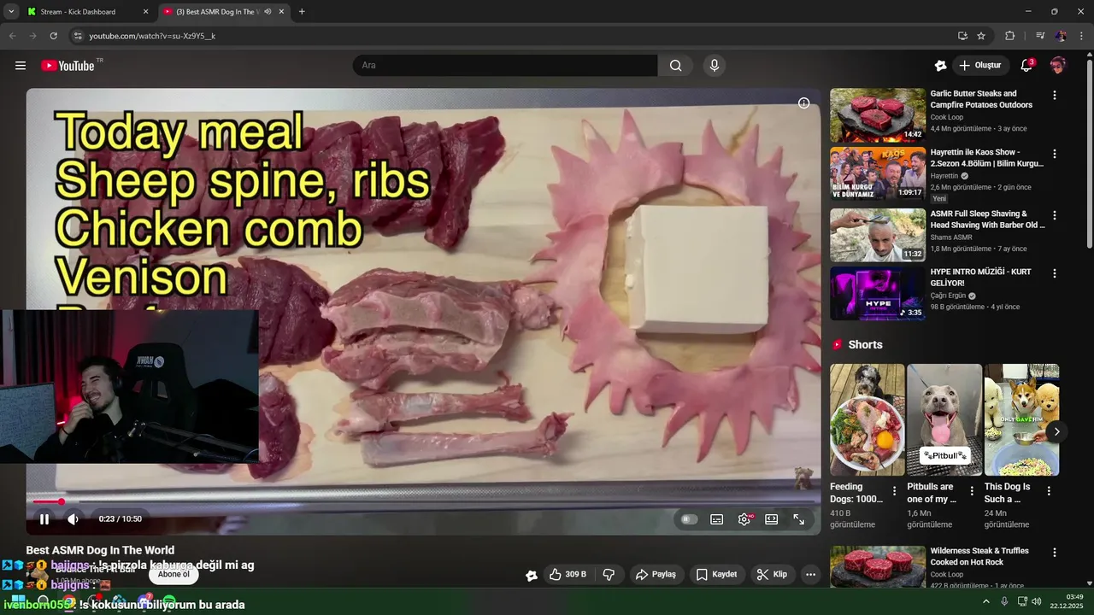Toggle subtitles in the video player

tap(717, 519)
